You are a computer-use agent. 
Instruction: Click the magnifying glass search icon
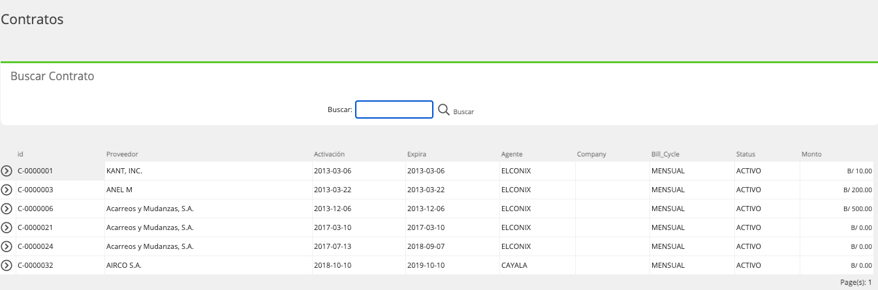444,110
